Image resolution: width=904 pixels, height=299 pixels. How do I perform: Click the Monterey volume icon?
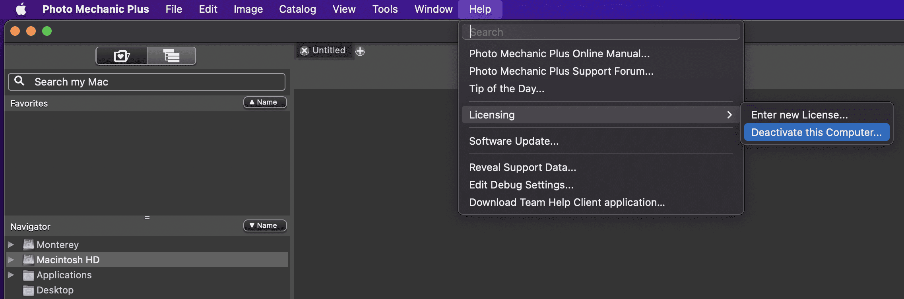pos(28,245)
